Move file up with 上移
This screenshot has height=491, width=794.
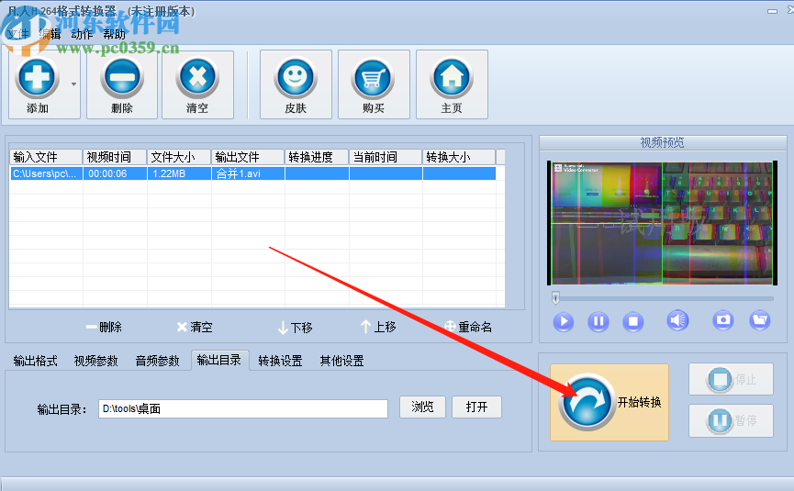(x=378, y=327)
